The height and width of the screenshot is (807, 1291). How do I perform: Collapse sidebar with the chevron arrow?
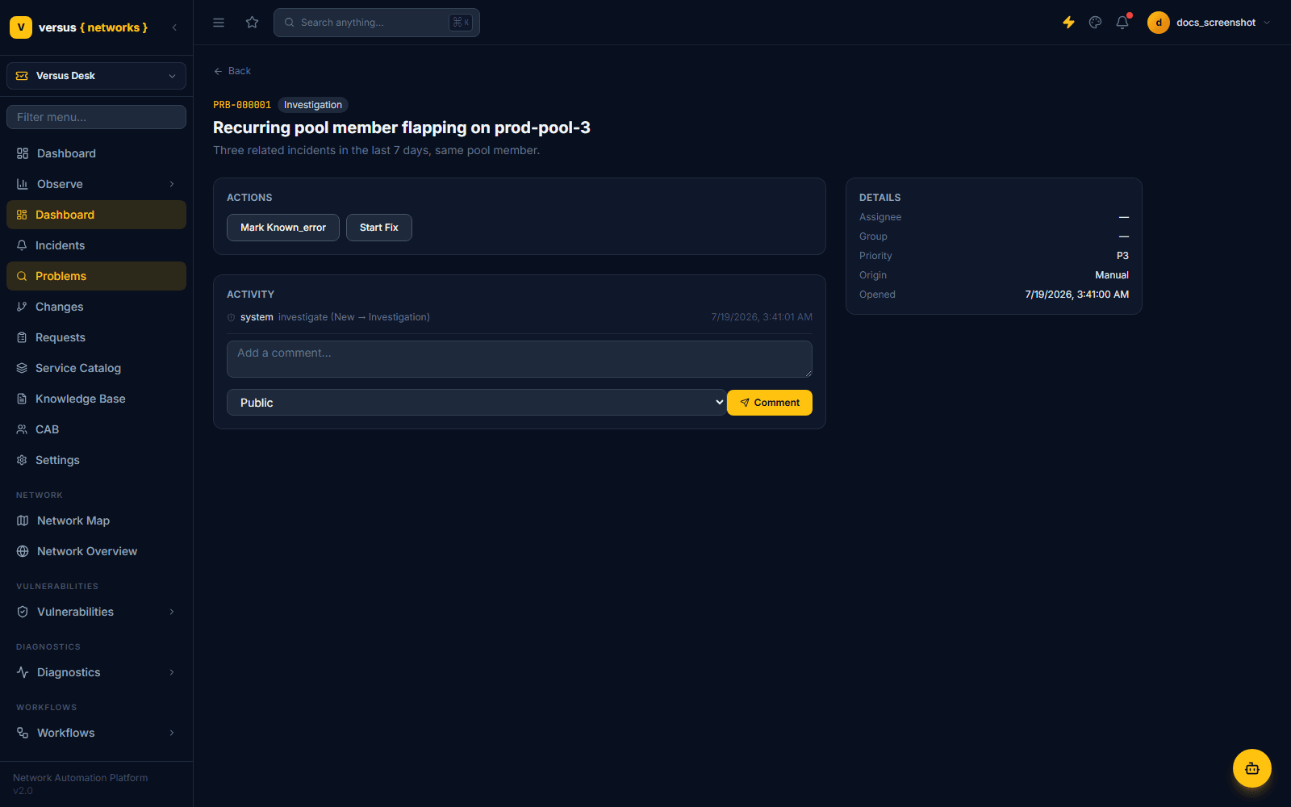174,27
